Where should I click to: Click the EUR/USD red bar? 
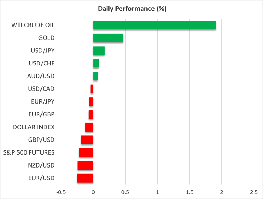[x=85, y=178]
